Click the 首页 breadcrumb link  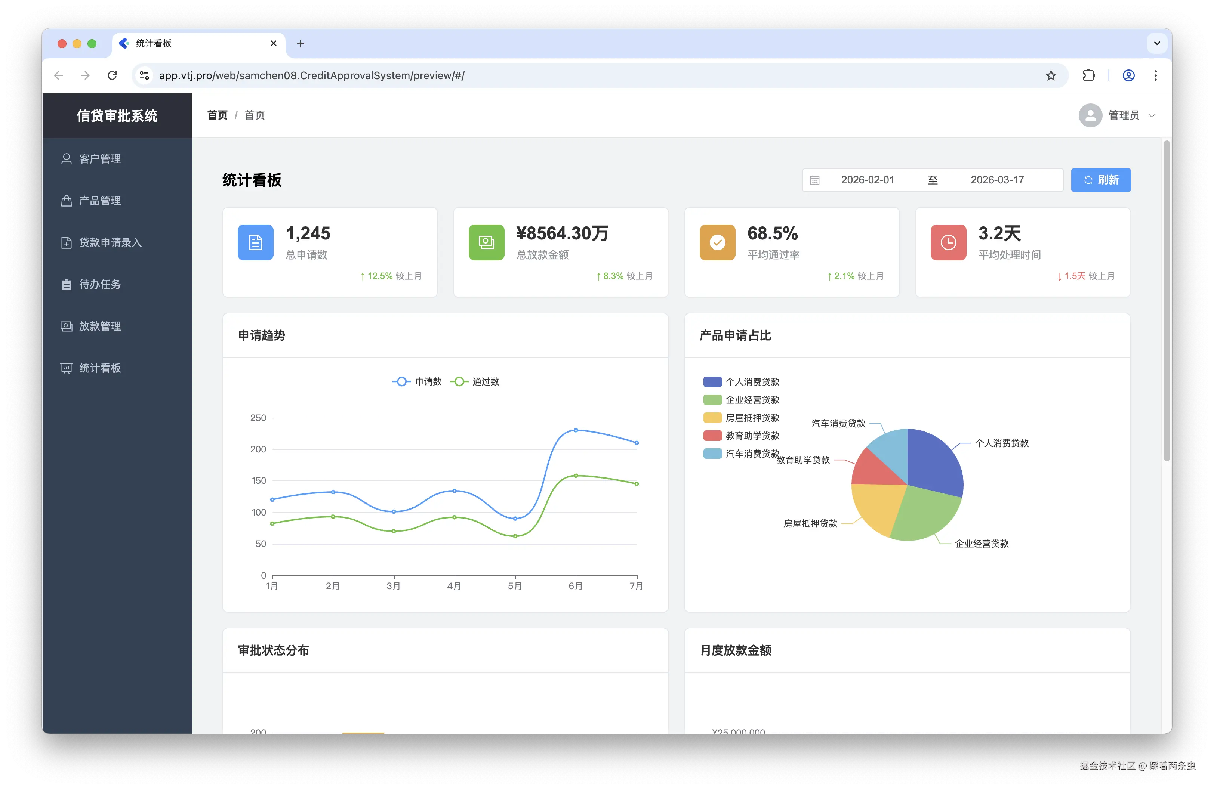217,115
